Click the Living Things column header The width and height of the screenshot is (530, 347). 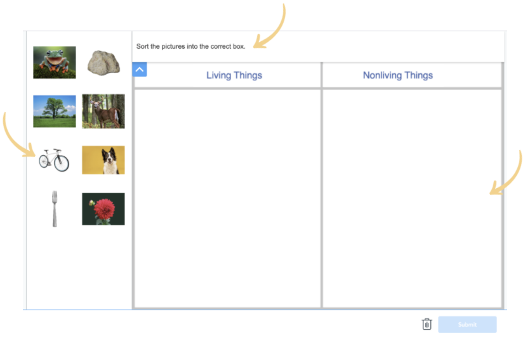point(234,75)
